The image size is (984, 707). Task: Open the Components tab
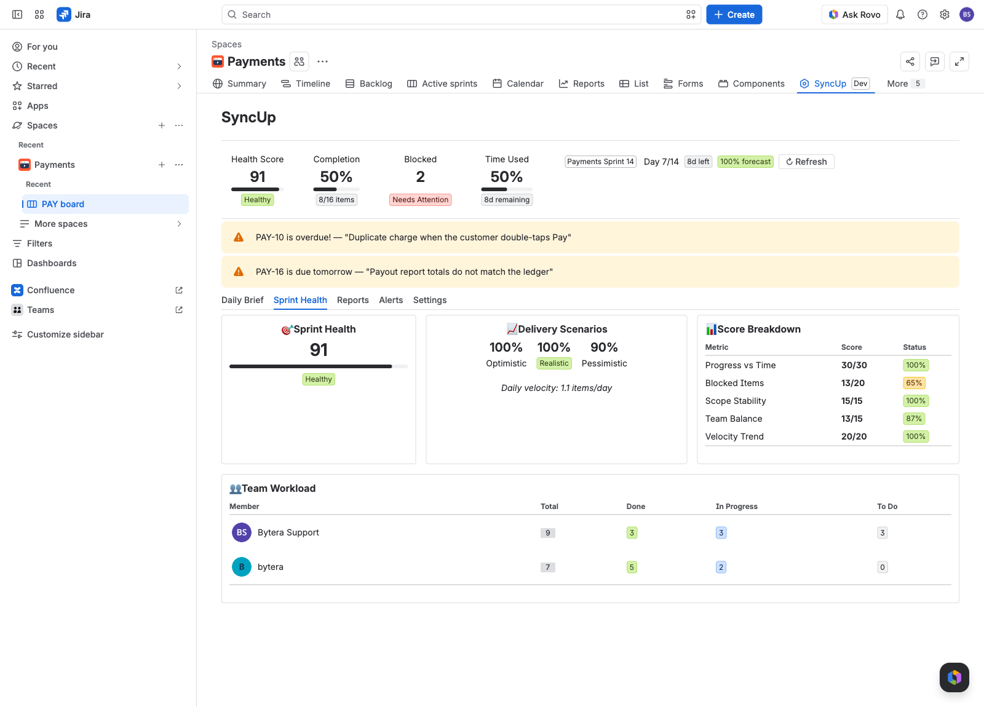751,84
